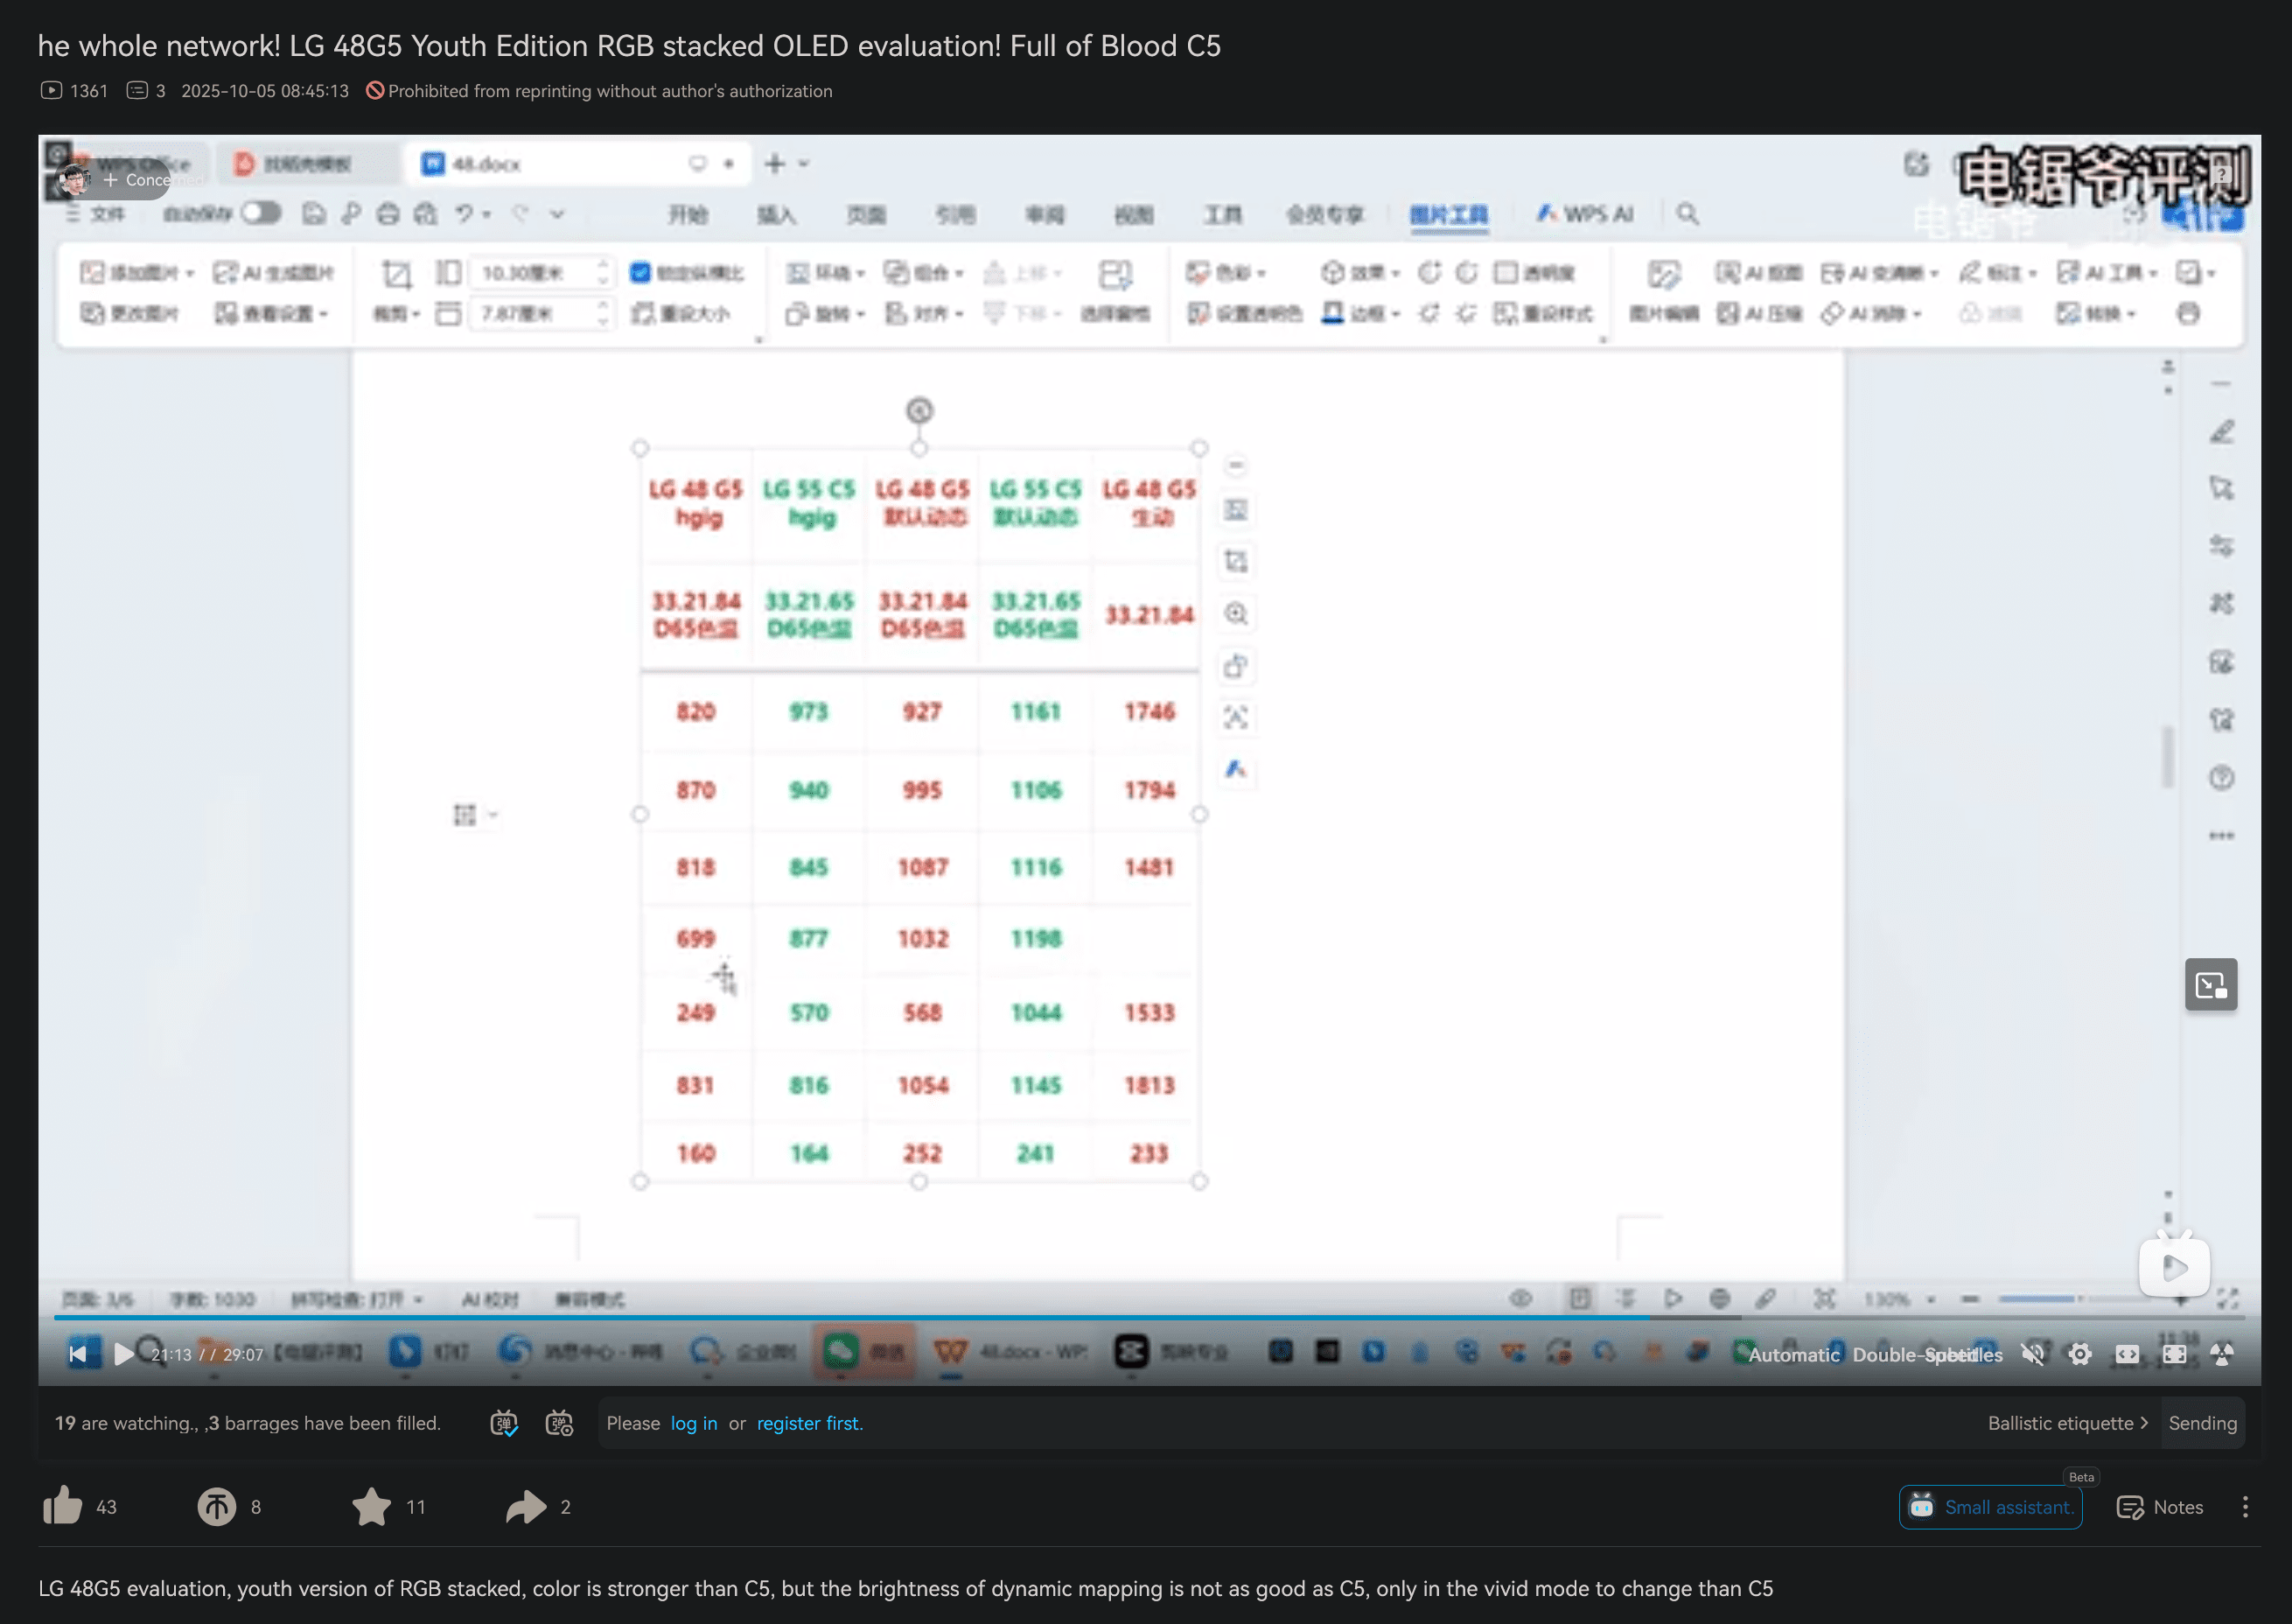Give a coin to the video
This screenshot has width=2292, height=1624.
[216, 1506]
